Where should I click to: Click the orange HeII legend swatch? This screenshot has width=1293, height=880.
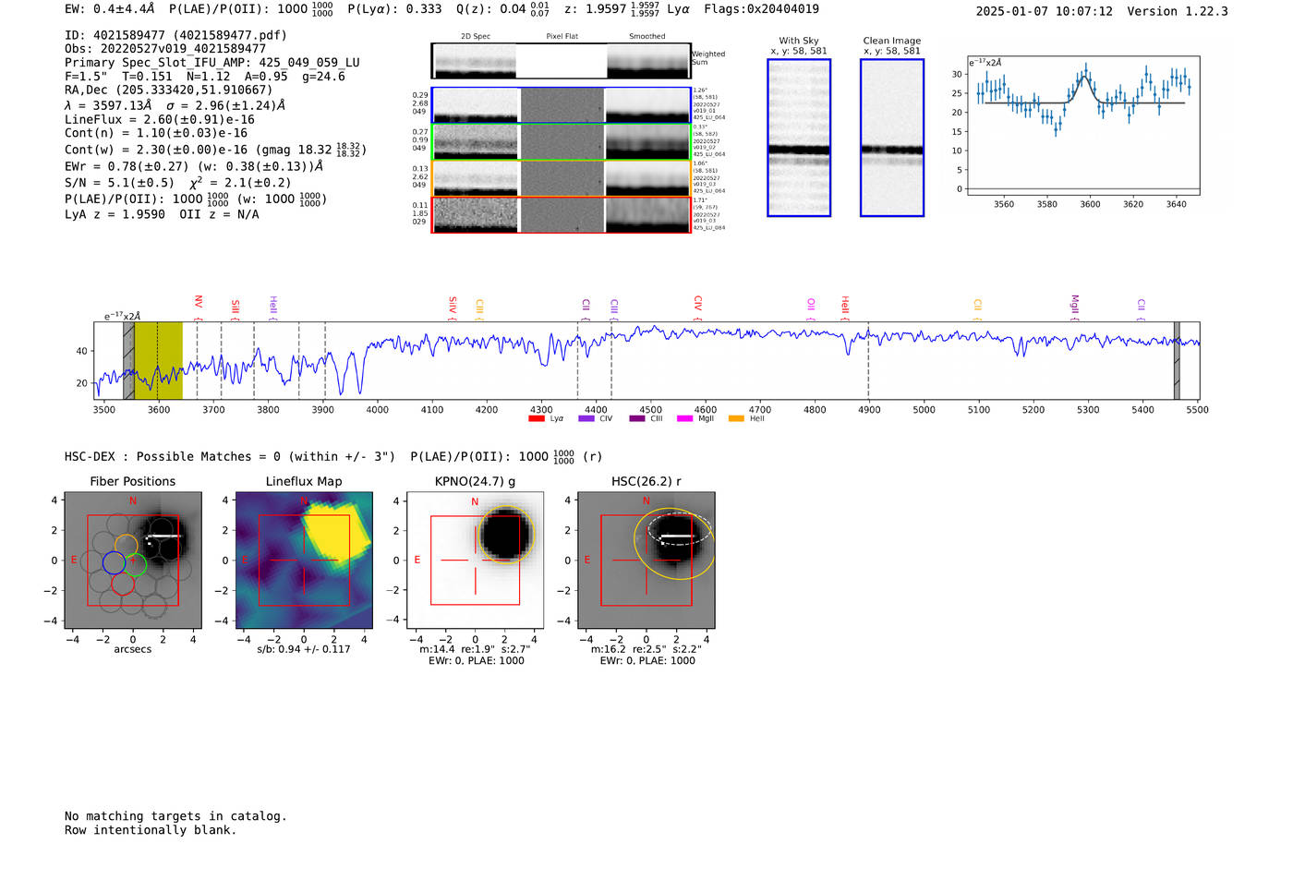pos(736,419)
